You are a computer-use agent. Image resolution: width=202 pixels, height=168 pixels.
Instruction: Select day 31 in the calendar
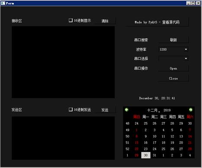click(154, 155)
